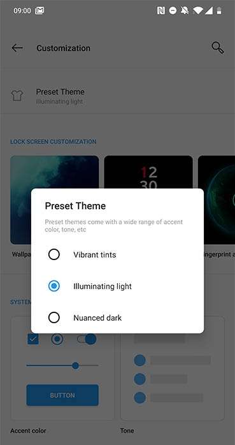Open search with the magnifier icon
235x445 pixels.
[217, 48]
